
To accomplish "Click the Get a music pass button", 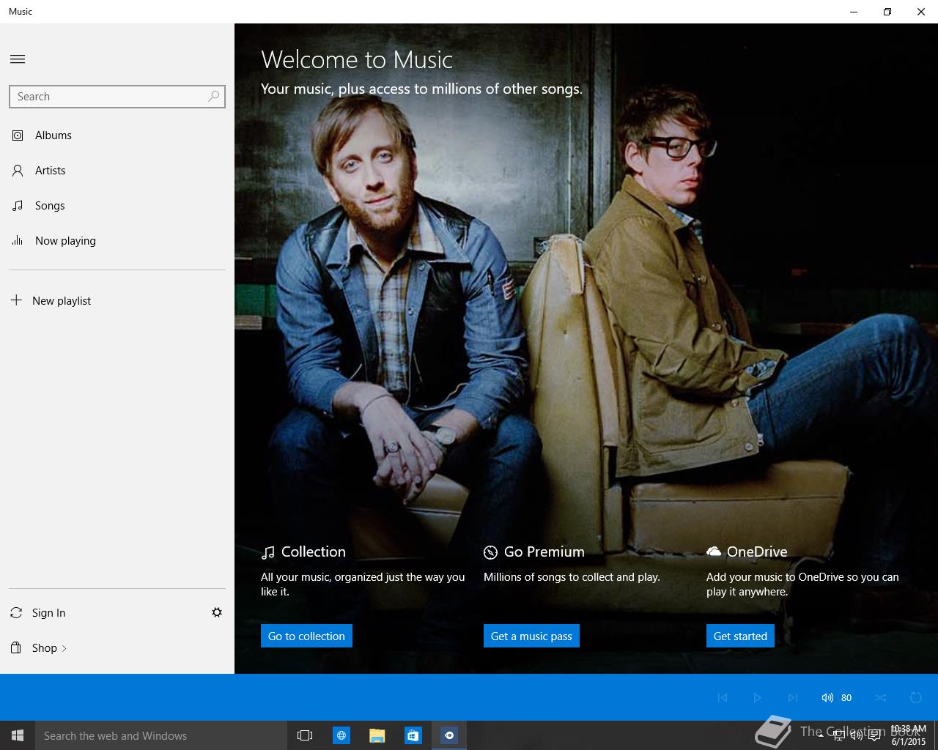I will coord(531,636).
